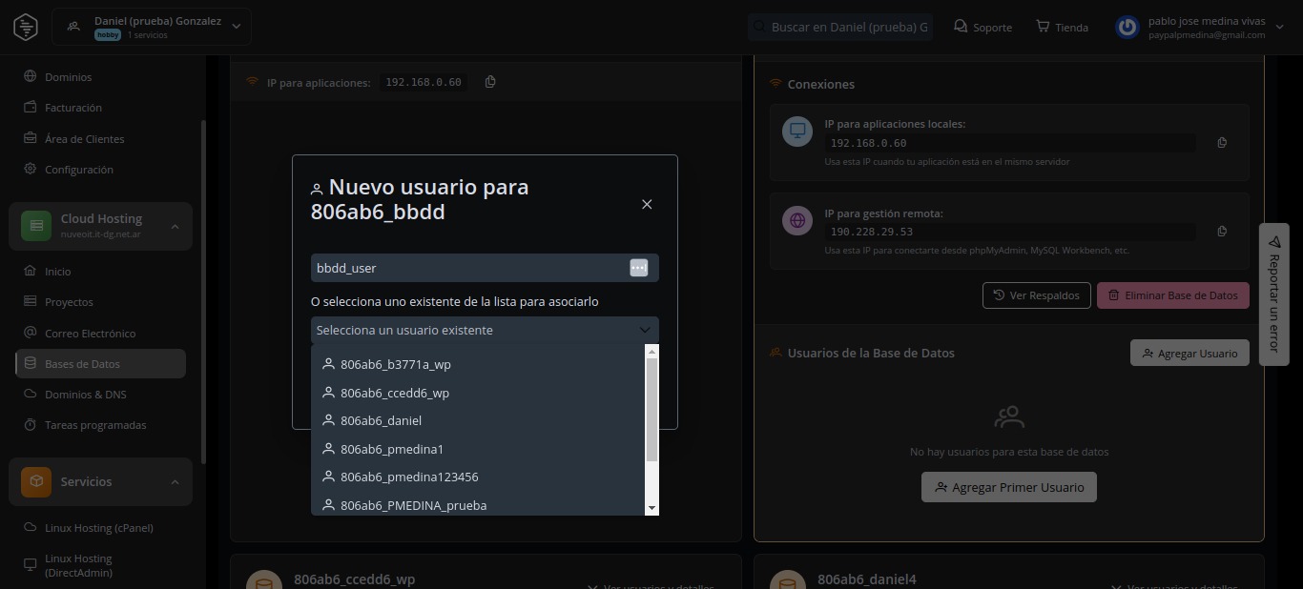
Task: Open Soporte from the top bar
Action: pyautogui.click(x=982, y=27)
